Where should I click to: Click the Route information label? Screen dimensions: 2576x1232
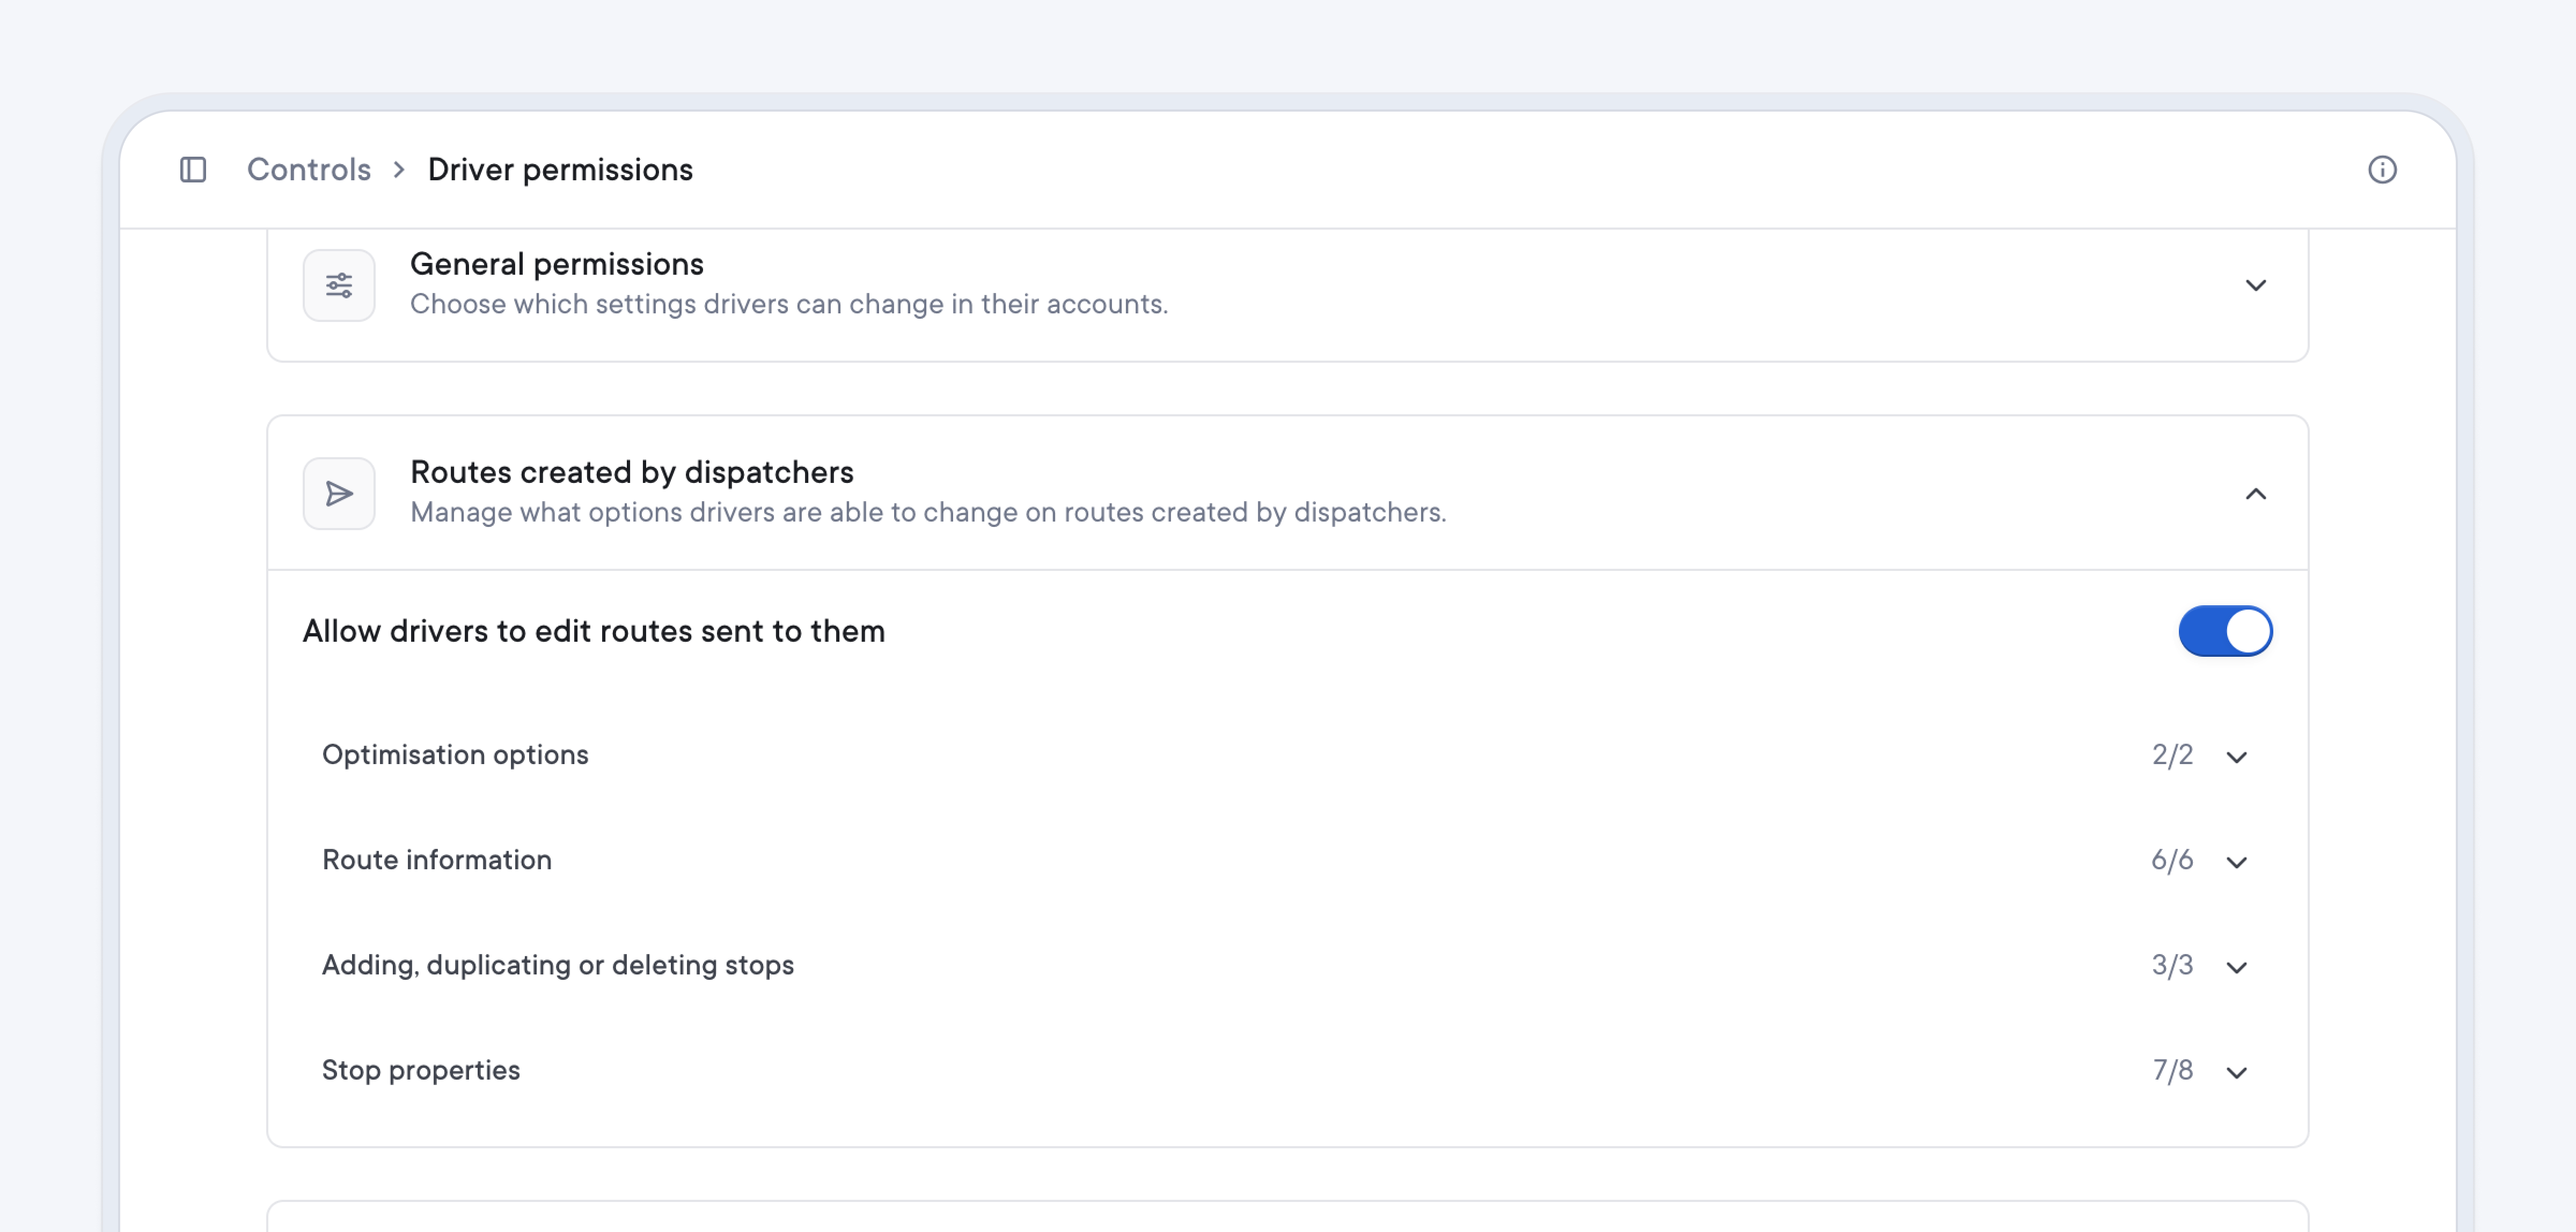point(437,860)
